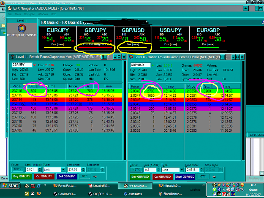This screenshot has height=198, width=264.
Task: Click Short GBP/USD button
Action: coord(185,177)
